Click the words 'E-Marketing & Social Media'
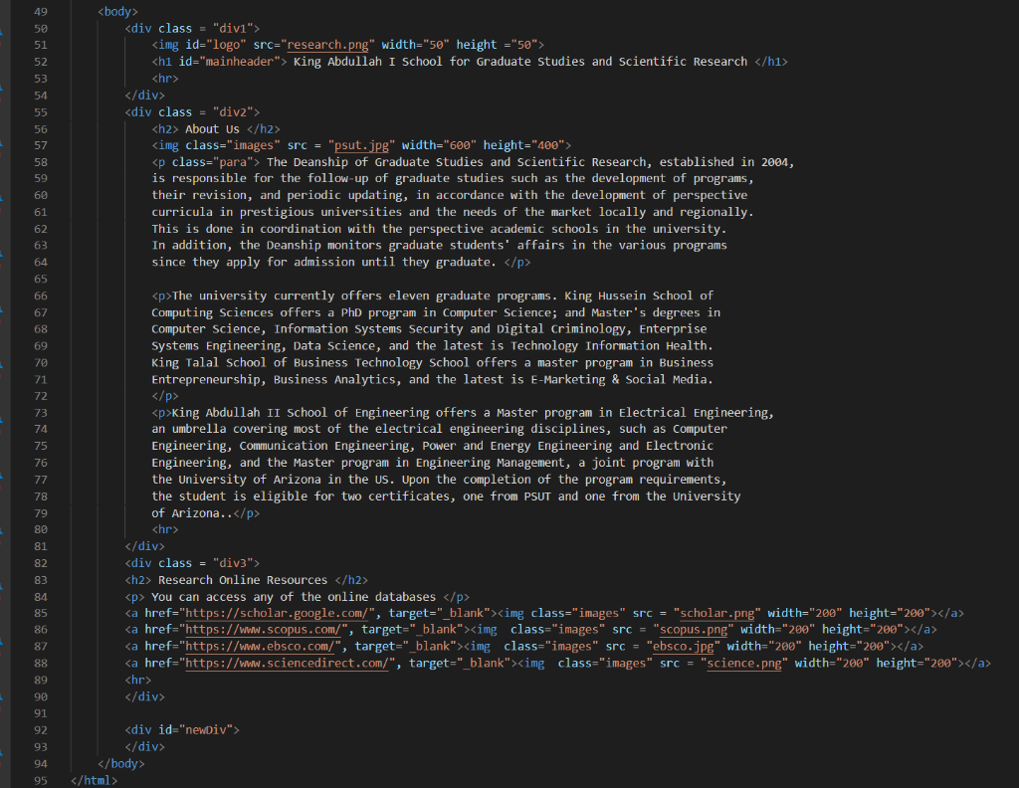1019x788 pixels. tap(619, 380)
